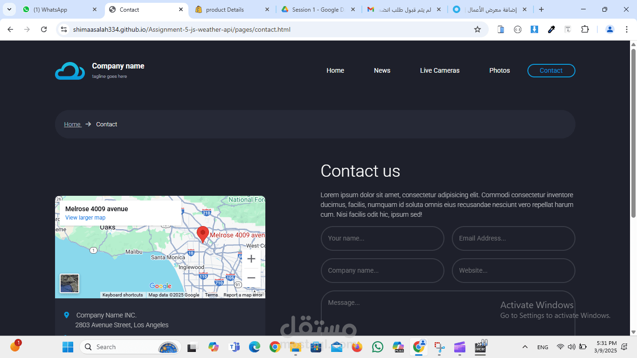Open the Windows Start menu
The width and height of the screenshot is (637, 358).
pyautogui.click(x=68, y=347)
